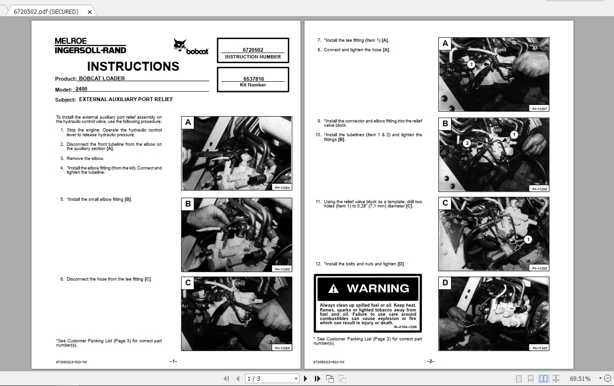Screen dimensions: 614x386
Task: Switch to single page view mode
Action: tap(518, 378)
